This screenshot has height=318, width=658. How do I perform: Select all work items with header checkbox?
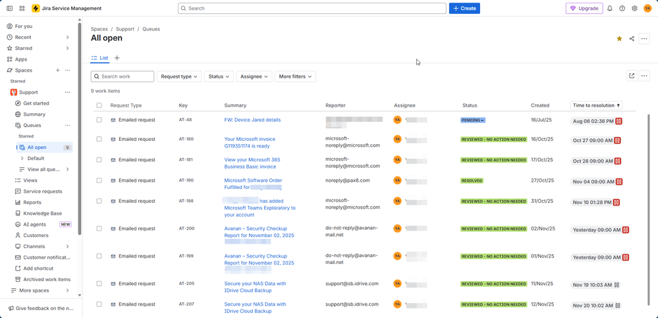pyautogui.click(x=99, y=105)
